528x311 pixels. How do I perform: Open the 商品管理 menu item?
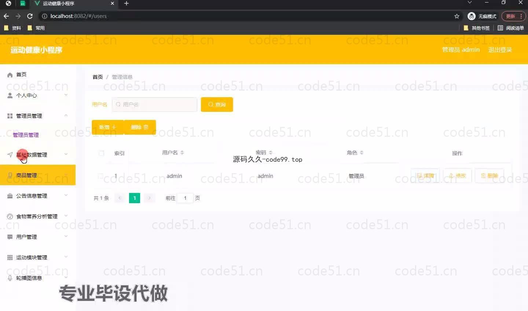pyautogui.click(x=38, y=175)
